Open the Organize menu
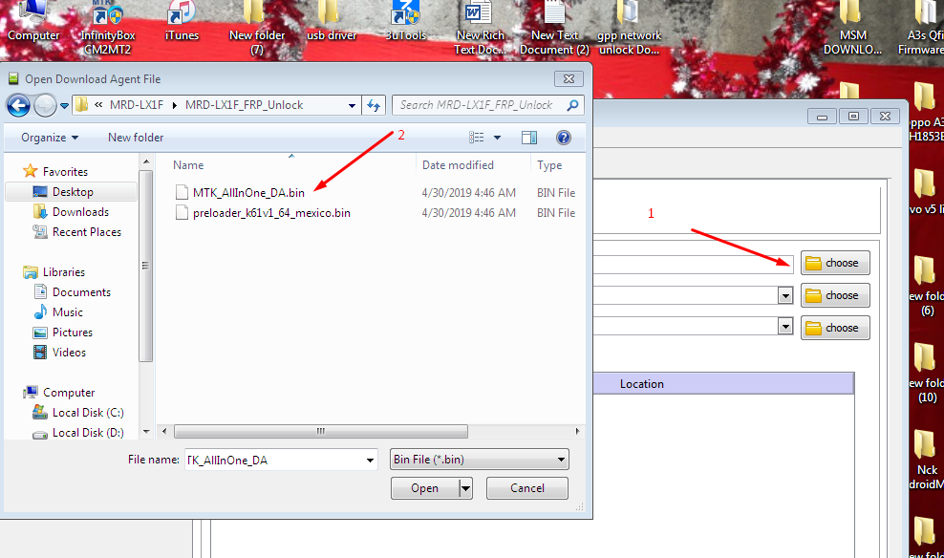 pos(50,138)
